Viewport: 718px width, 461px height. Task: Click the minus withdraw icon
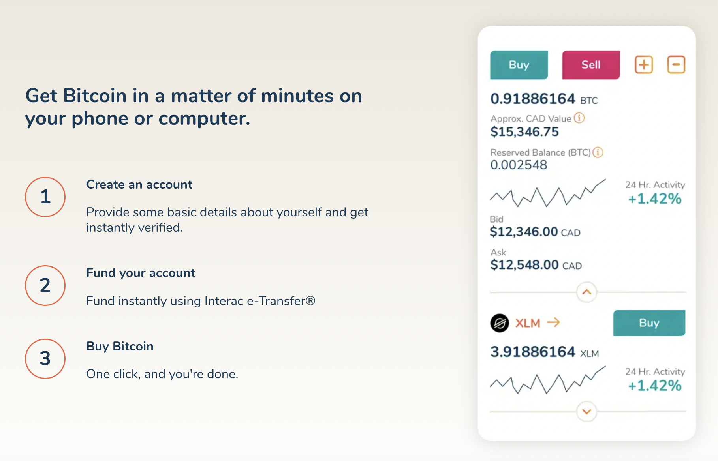[x=676, y=65]
